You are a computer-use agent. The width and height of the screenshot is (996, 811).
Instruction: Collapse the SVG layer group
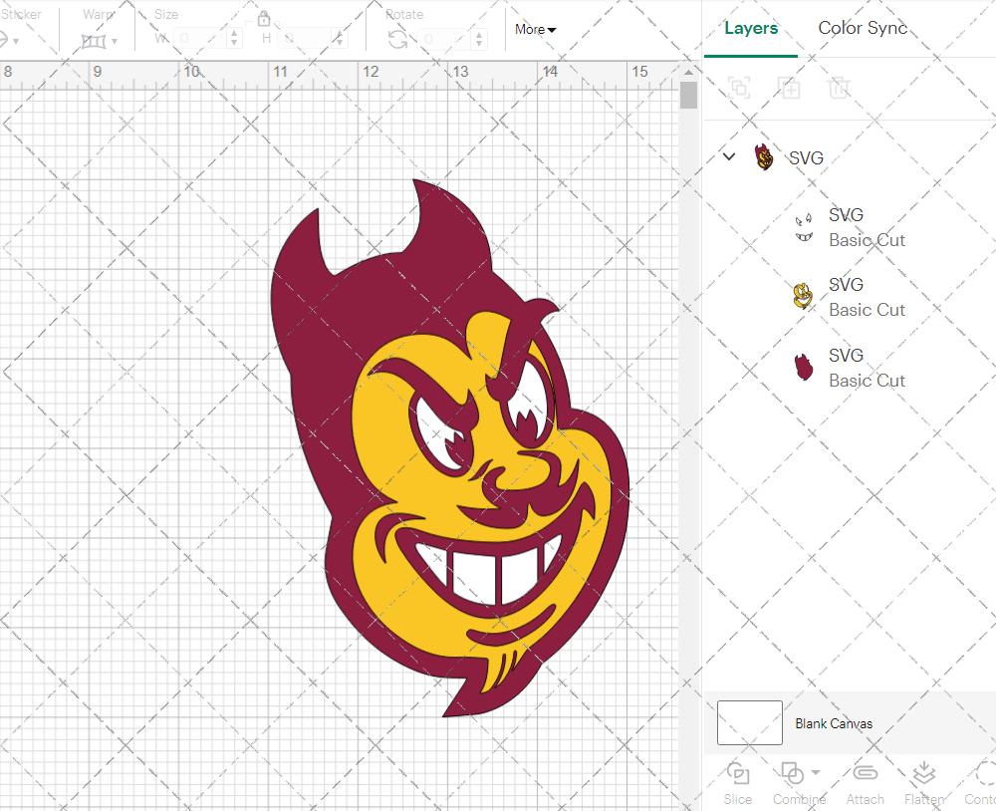728,156
